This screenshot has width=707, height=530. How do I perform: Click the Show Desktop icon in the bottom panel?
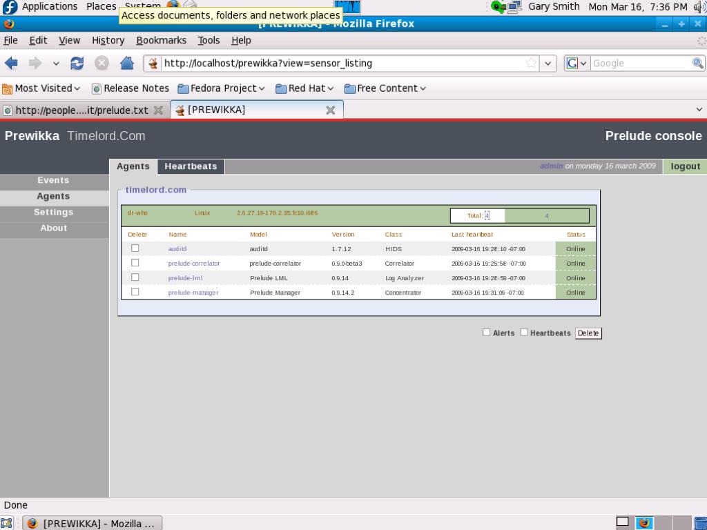[x=6, y=523]
